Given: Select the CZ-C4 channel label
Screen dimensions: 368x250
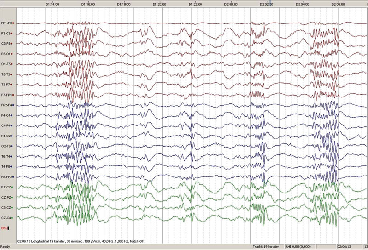Looking at the screenshot, I should (x=6, y=218).
